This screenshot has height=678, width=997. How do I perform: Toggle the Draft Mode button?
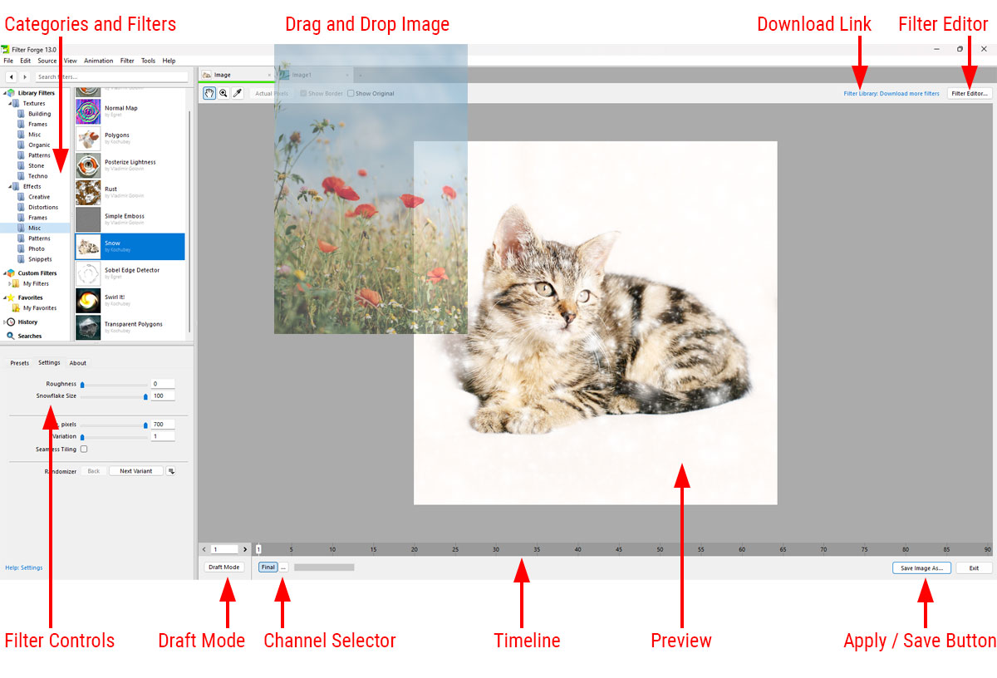(223, 567)
